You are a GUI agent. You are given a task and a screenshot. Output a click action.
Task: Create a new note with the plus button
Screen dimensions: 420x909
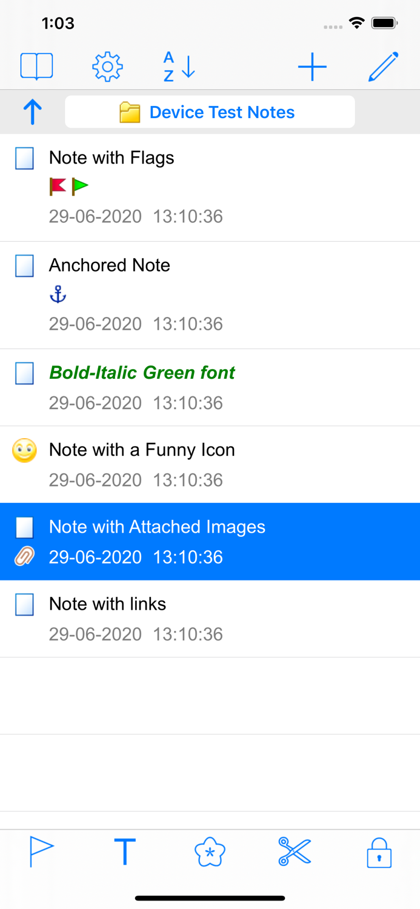[x=312, y=67]
